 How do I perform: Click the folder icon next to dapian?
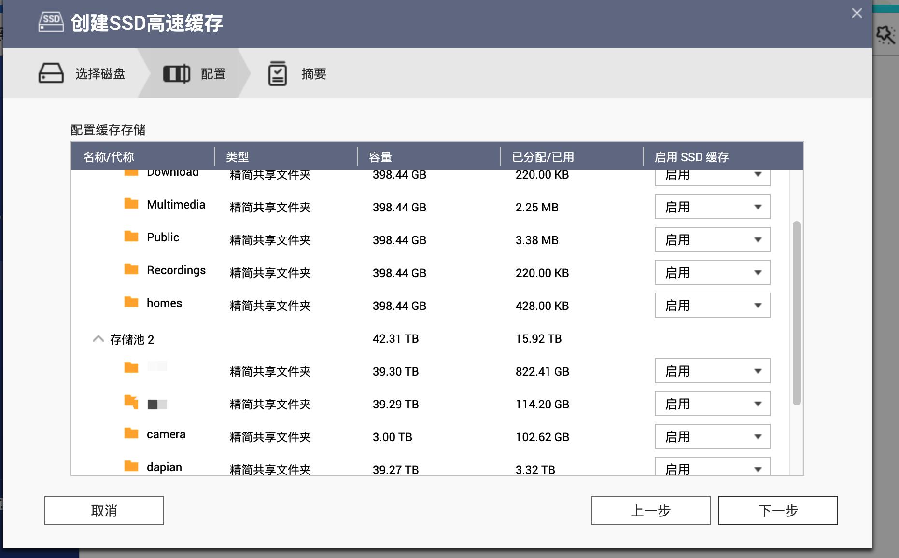click(x=131, y=465)
